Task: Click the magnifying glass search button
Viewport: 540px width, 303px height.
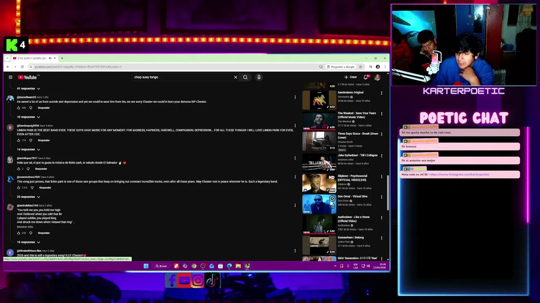Action: pos(245,77)
